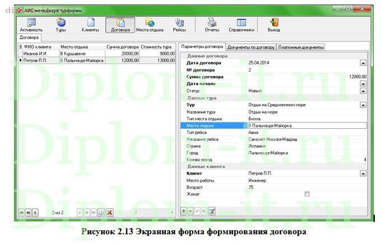Open the Рейсы section

click(179, 25)
